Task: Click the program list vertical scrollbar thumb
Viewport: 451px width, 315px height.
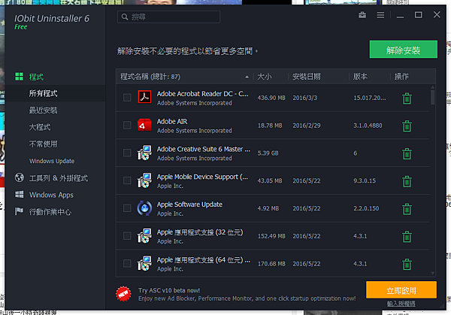Action: click(432, 97)
